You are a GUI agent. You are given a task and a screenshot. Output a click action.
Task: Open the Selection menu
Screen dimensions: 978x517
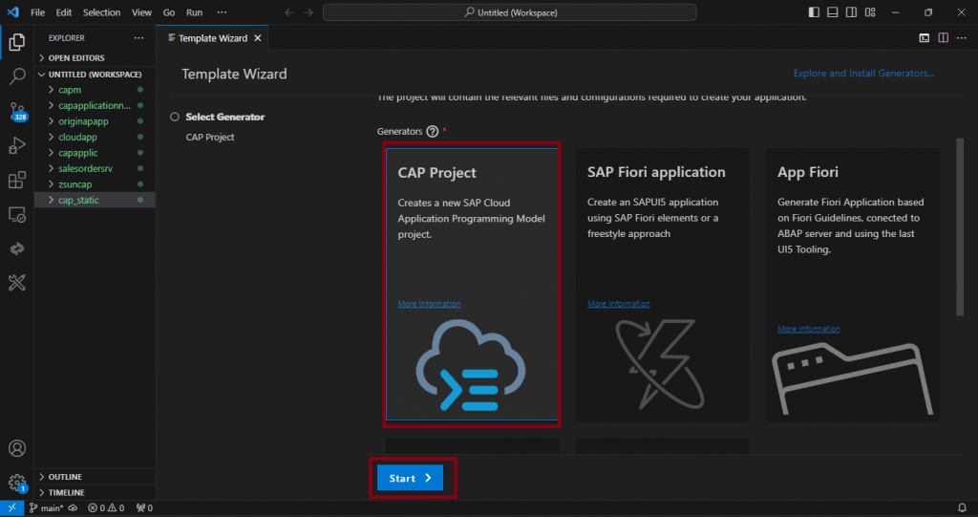point(101,12)
